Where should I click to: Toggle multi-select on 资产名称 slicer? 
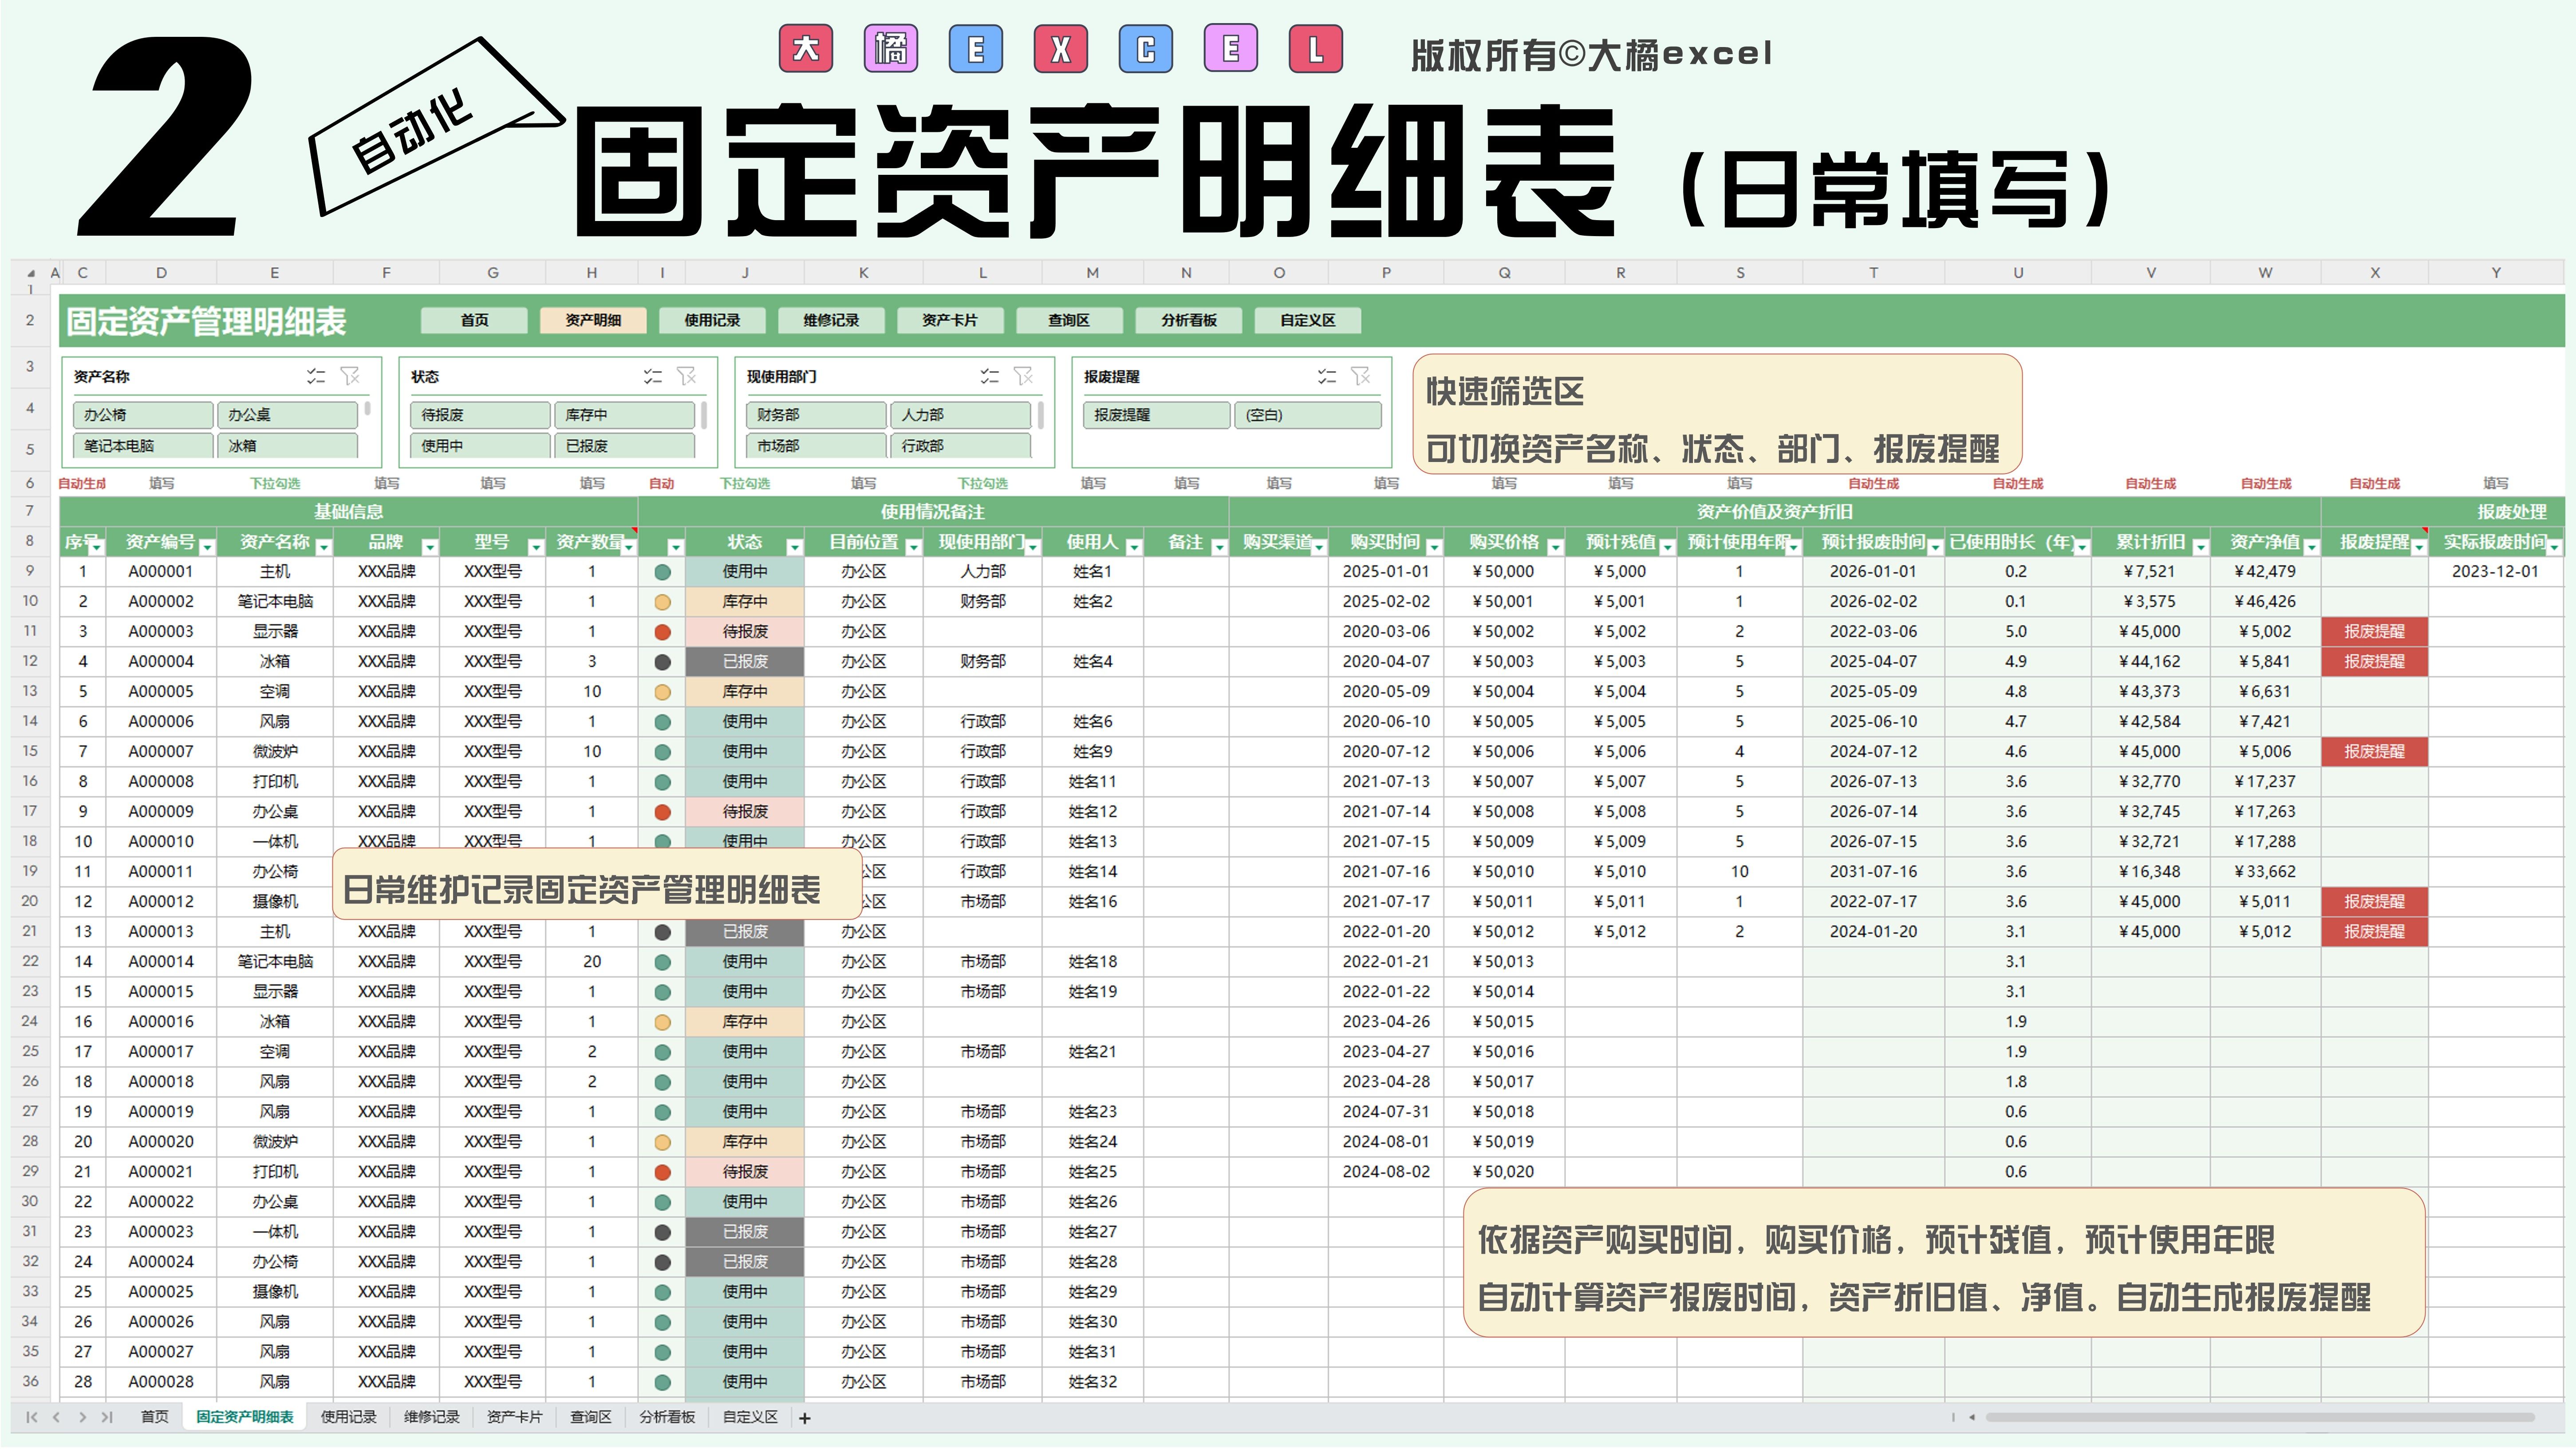pos(316,376)
